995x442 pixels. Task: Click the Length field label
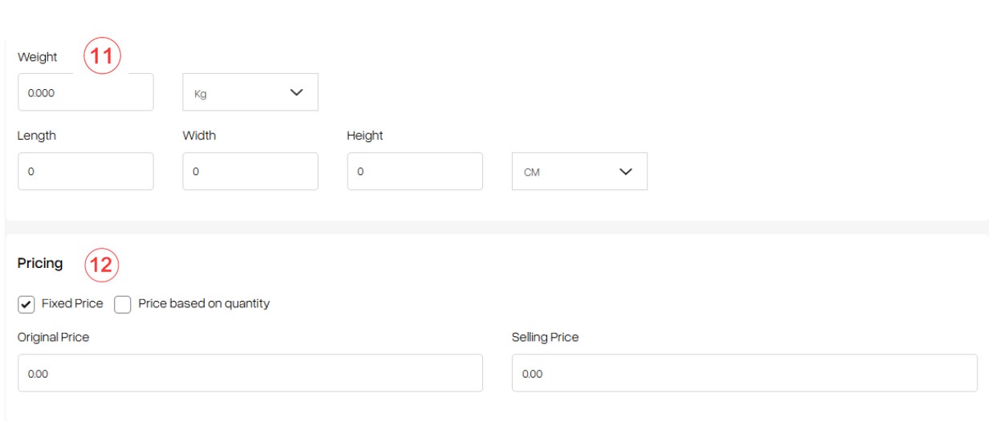pos(37,136)
